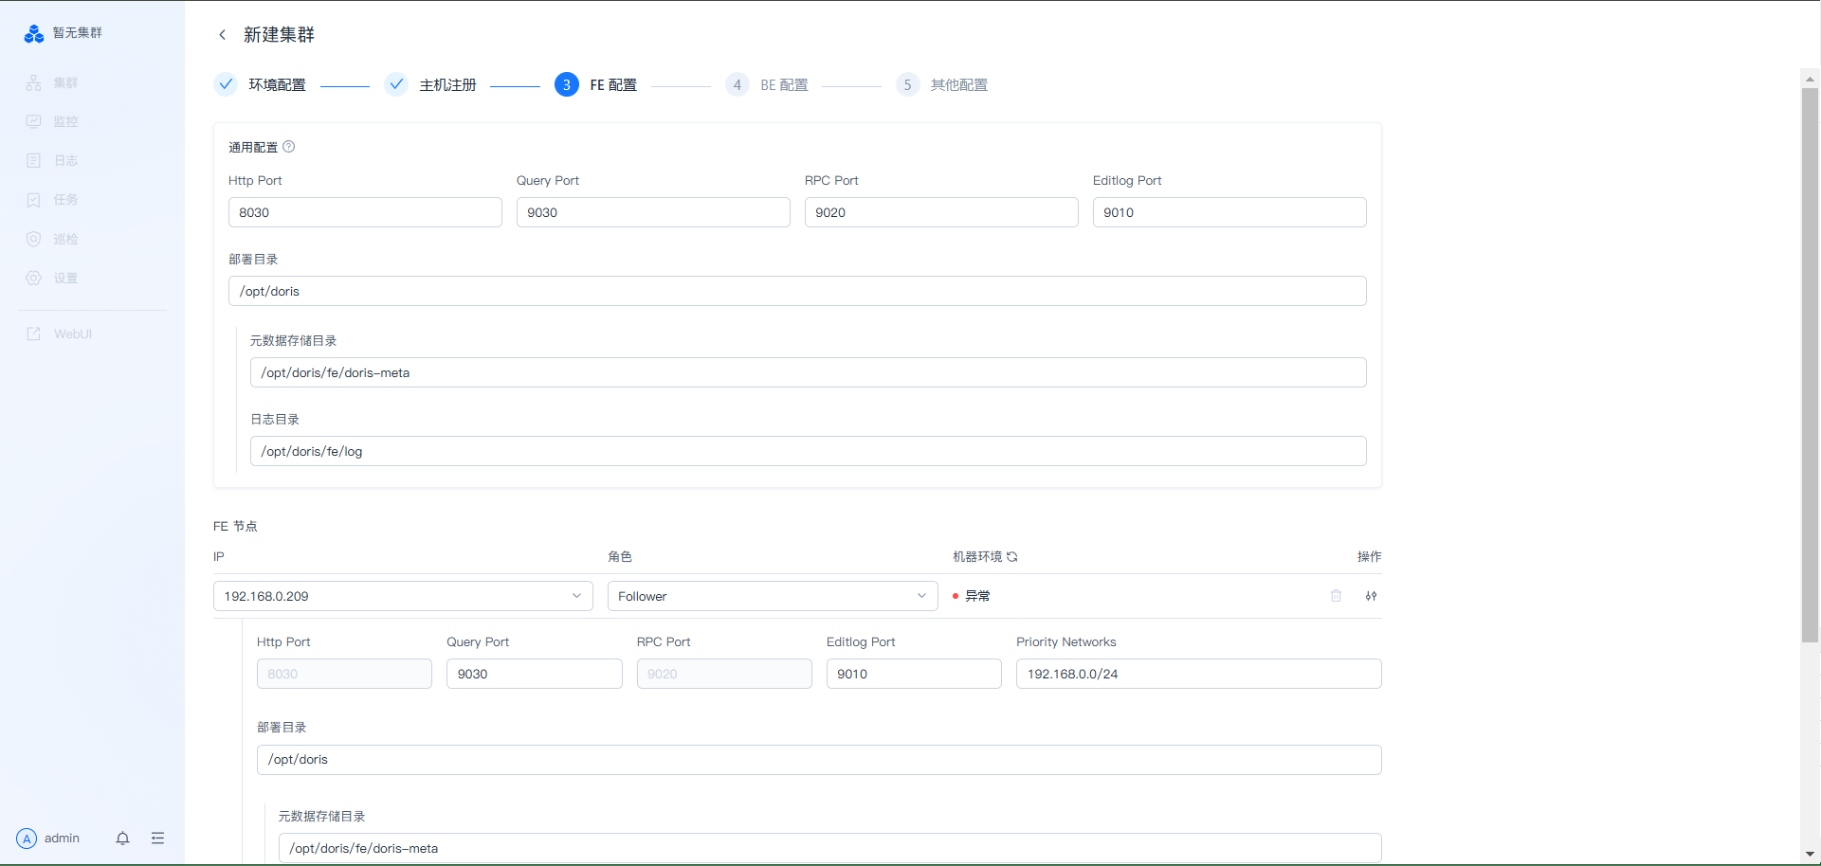Open the notifications bell
Viewport: 1821px width, 866px height.
point(122,839)
